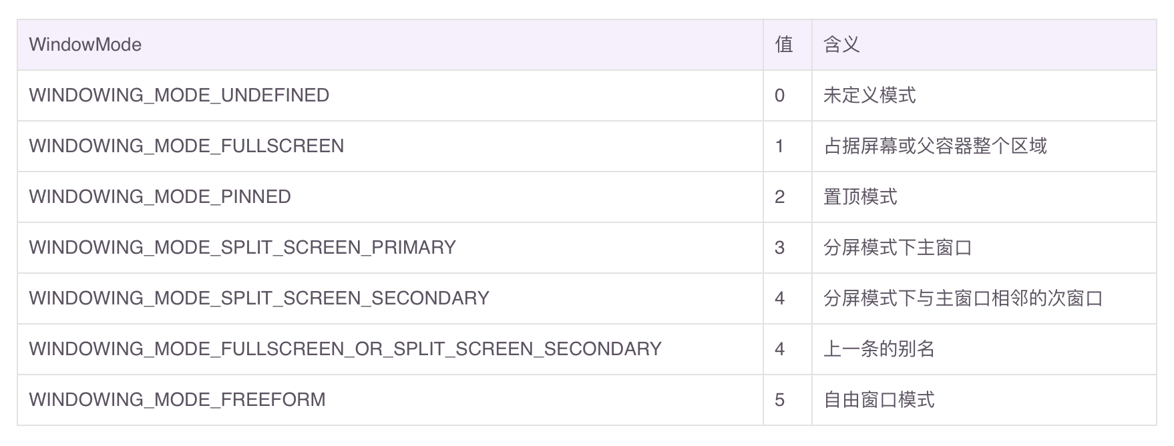
Task: Click the 含义 column header
Action: tap(984, 45)
